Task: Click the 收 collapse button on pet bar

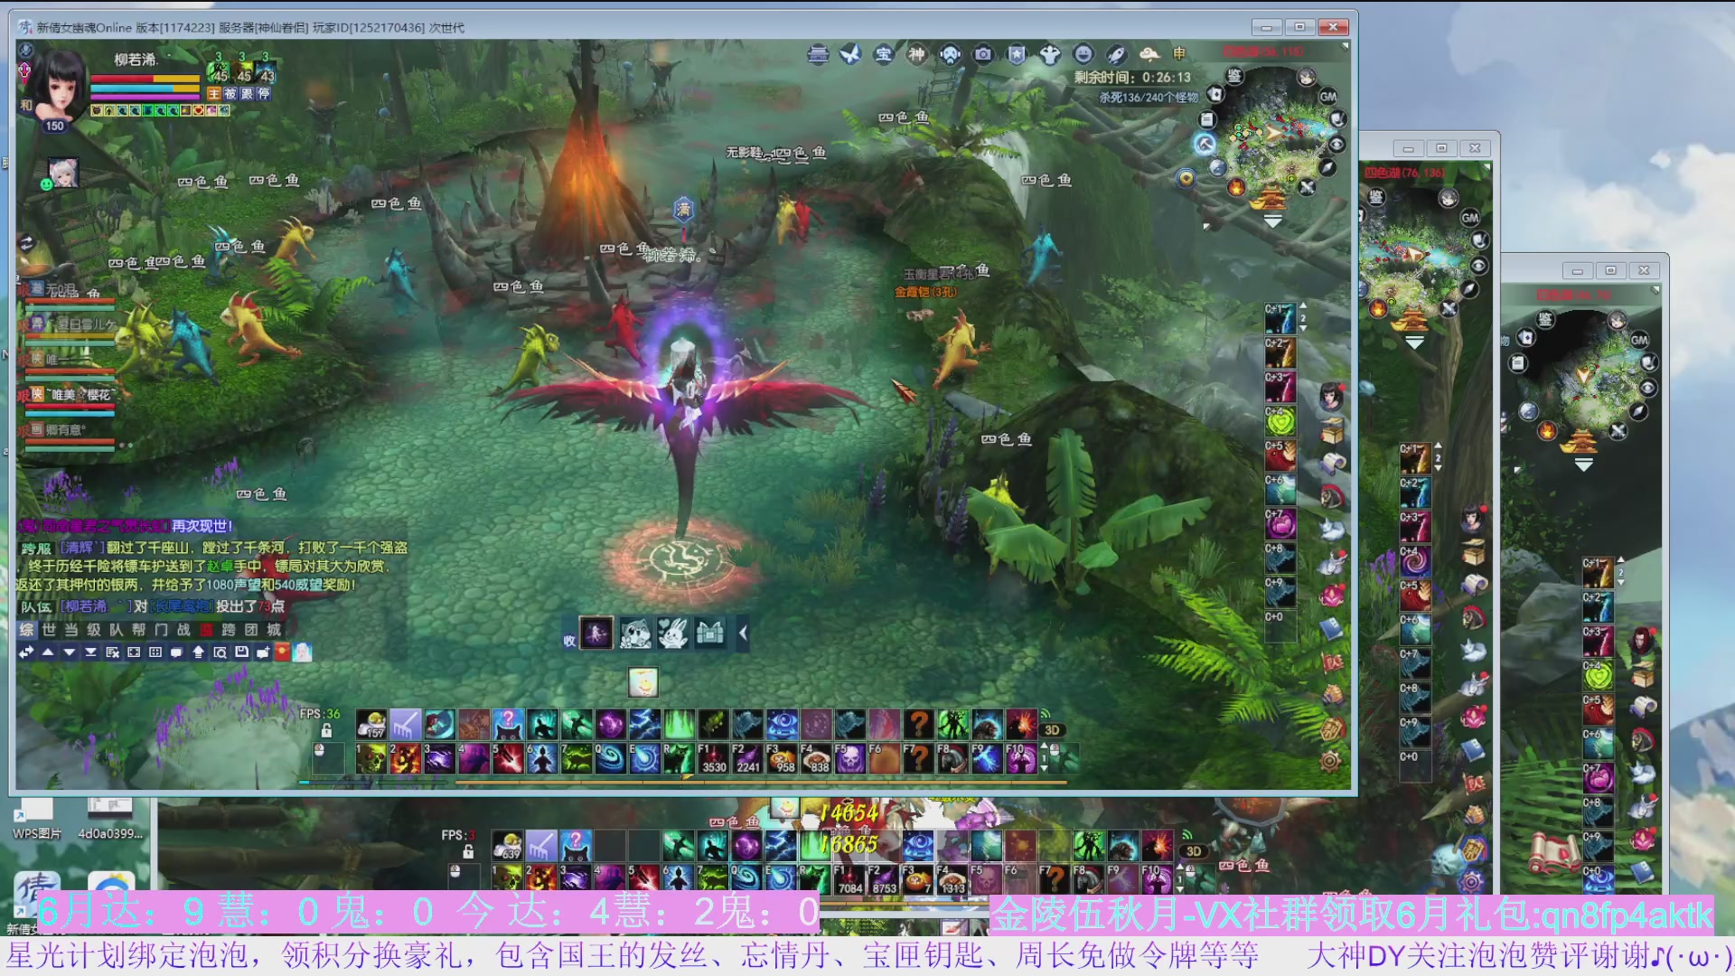Action: (x=569, y=641)
